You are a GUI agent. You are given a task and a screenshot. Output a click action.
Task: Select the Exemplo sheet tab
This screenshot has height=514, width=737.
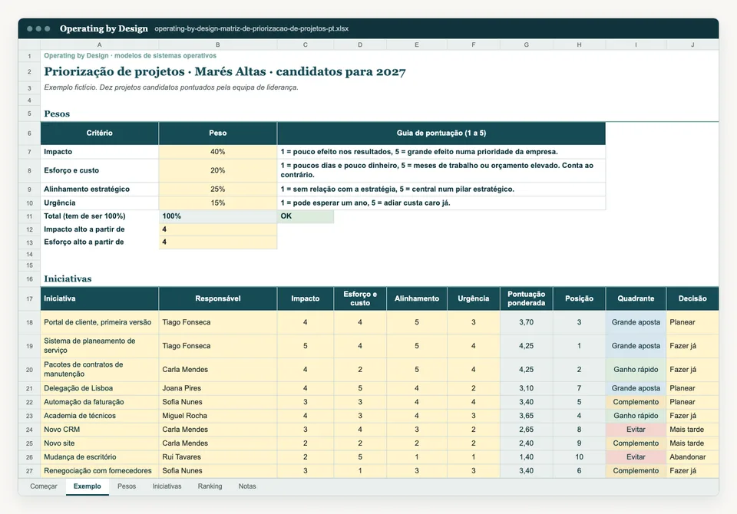[87, 486]
